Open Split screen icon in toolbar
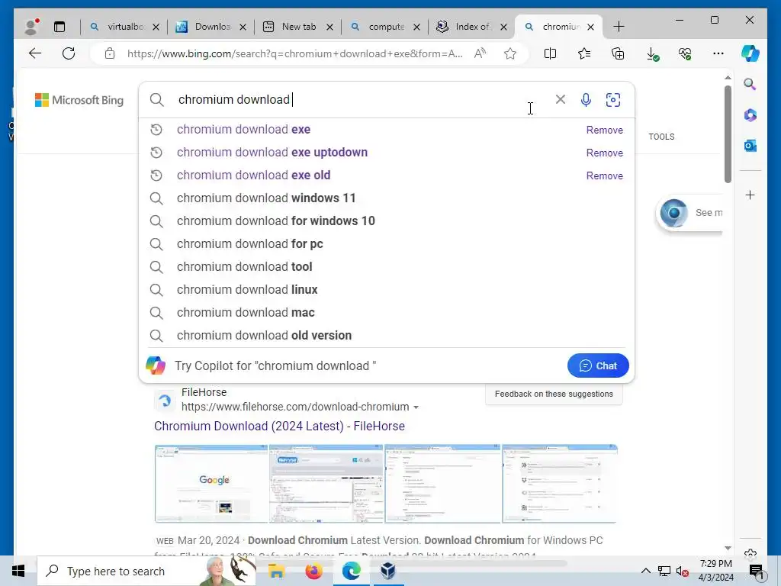This screenshot has width=781, height=586. click(x=551, y=53)
